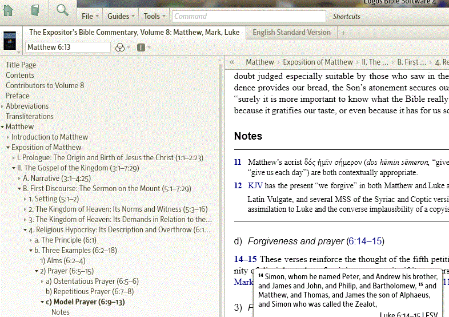Open dropdown arrow next to File
Image resolution: width=449 pixels, height=317 pixels.
pyautogui.click(x=97, y=17)
